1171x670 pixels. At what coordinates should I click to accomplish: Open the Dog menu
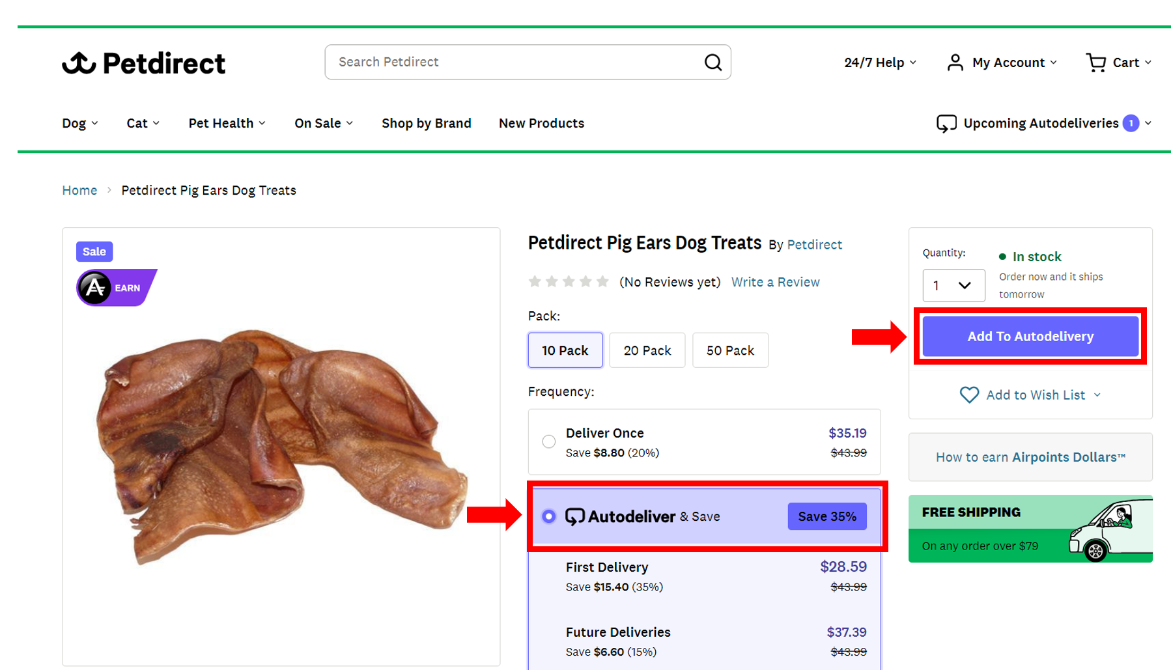coord(80,123)
